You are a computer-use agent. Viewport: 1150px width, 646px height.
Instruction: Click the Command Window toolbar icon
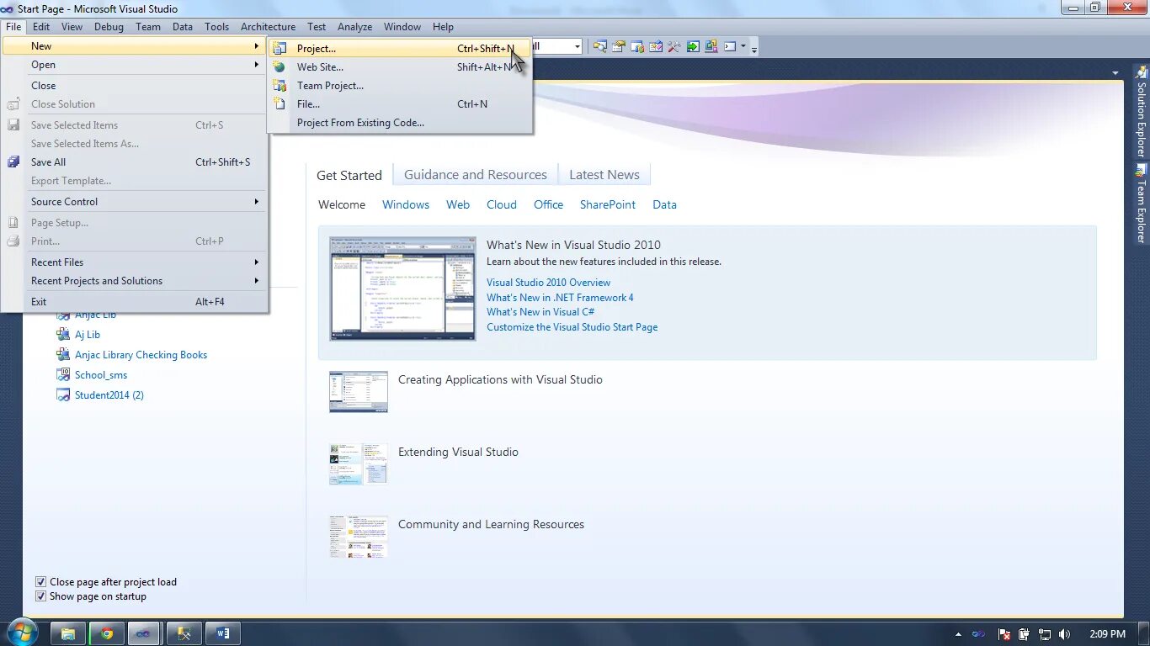click(x=730, y=46)
